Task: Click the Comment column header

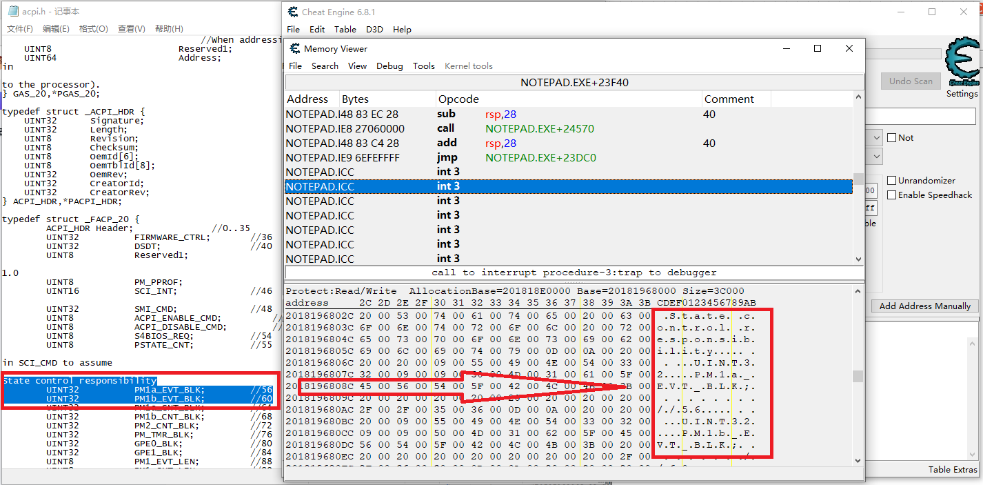Action: tap(736, 99)
